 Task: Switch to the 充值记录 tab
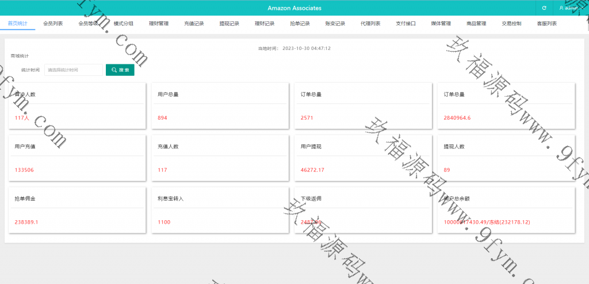pos(194,24)
